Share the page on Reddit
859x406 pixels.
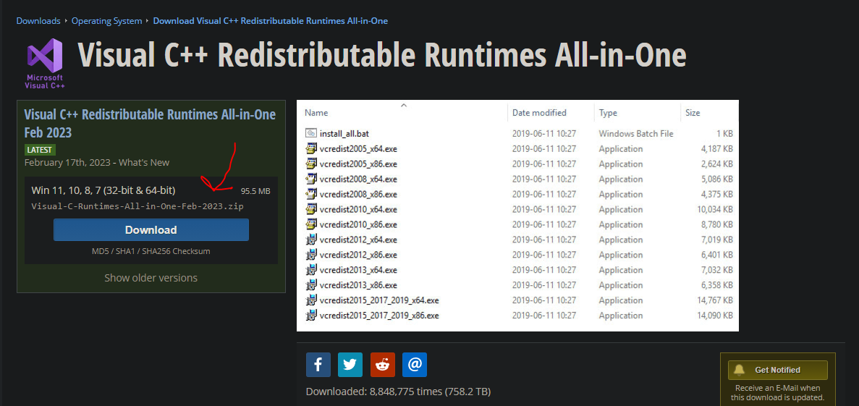coord(382,364)
